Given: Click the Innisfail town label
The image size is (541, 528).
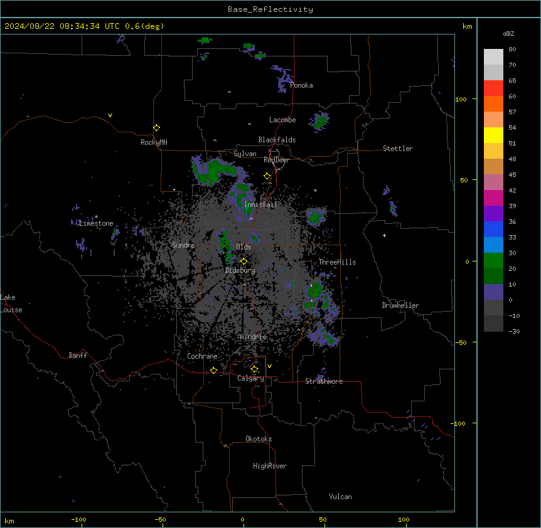Looking at the screenshot, I should [260, 204].
